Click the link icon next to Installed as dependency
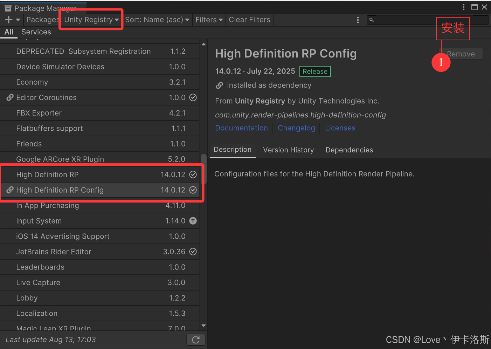This screenshot has width=491, height=349. click(x=220, y=85)
